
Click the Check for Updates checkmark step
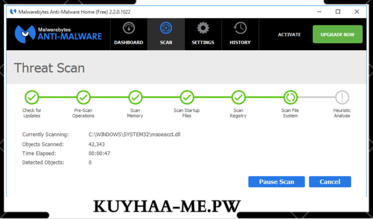[32, 97]
